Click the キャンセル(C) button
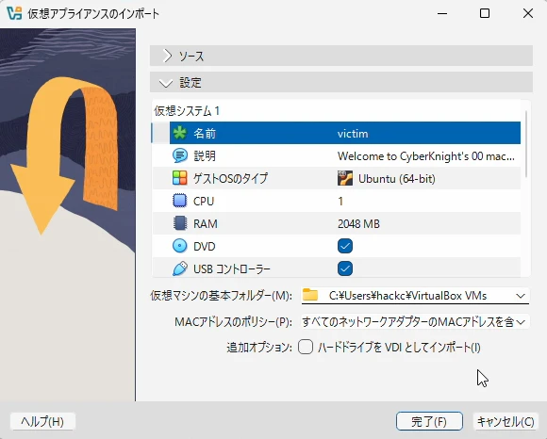The width and height of the screenshot is (547, 439). click(506, 422)
